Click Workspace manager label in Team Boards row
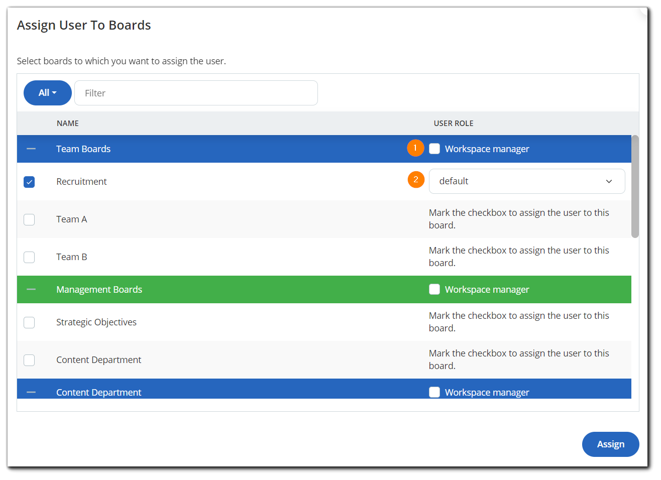This screenshot has width=661, height=480. tap(487, 149)
